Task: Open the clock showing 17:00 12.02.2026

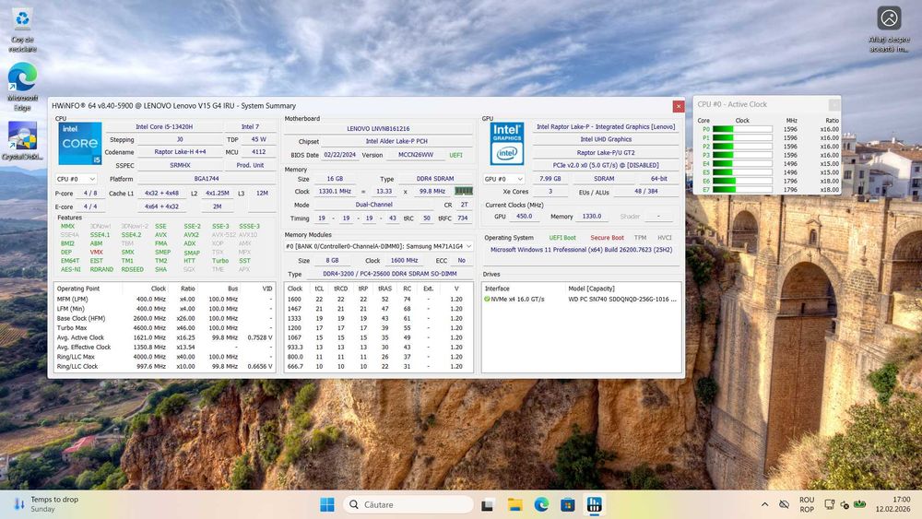Action: (x=892, y=504)
